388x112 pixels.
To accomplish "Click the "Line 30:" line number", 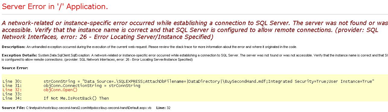I will coord(12,82).
